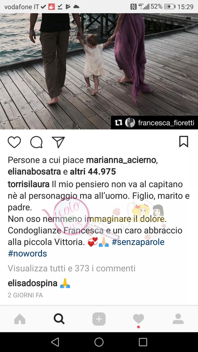Viewport: 198px width, 352px height.
Task: Open elisadospina's profile from comment
Action: (32, 283)
